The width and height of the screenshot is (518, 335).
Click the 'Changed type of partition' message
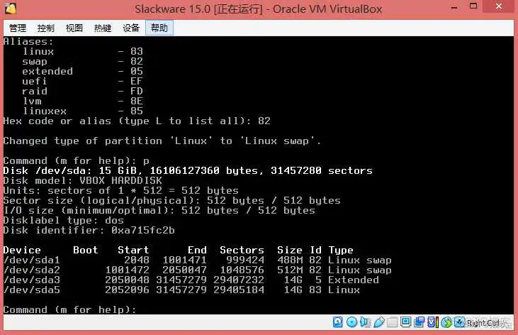[162, 141]
